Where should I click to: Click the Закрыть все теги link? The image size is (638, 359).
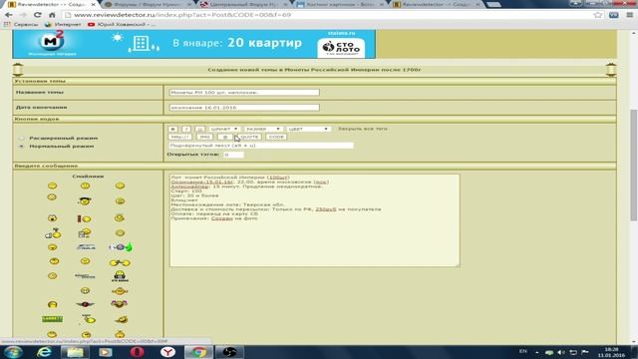tap(363, 129)
